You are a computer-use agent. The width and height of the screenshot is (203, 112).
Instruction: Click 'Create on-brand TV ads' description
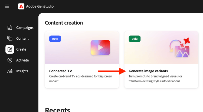[81, 79]
